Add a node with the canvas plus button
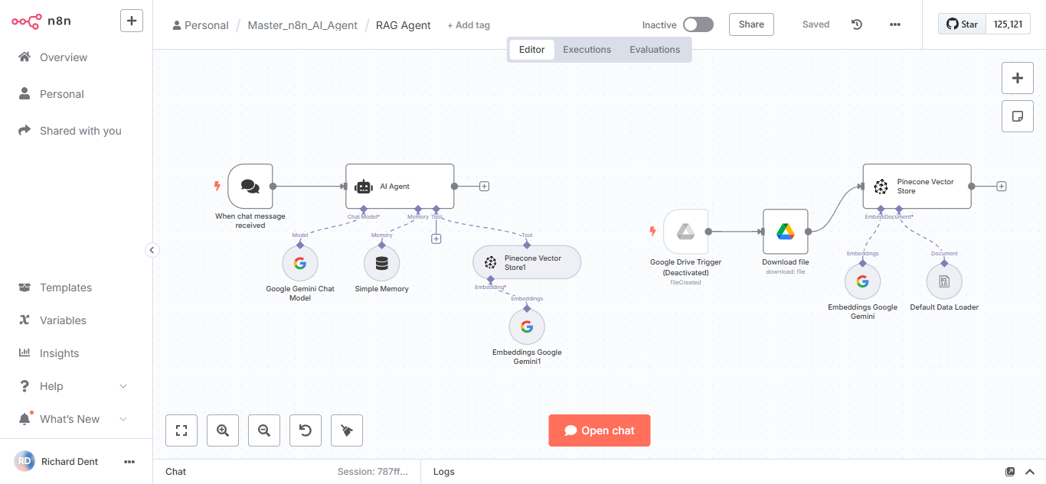 [1018, 78]
